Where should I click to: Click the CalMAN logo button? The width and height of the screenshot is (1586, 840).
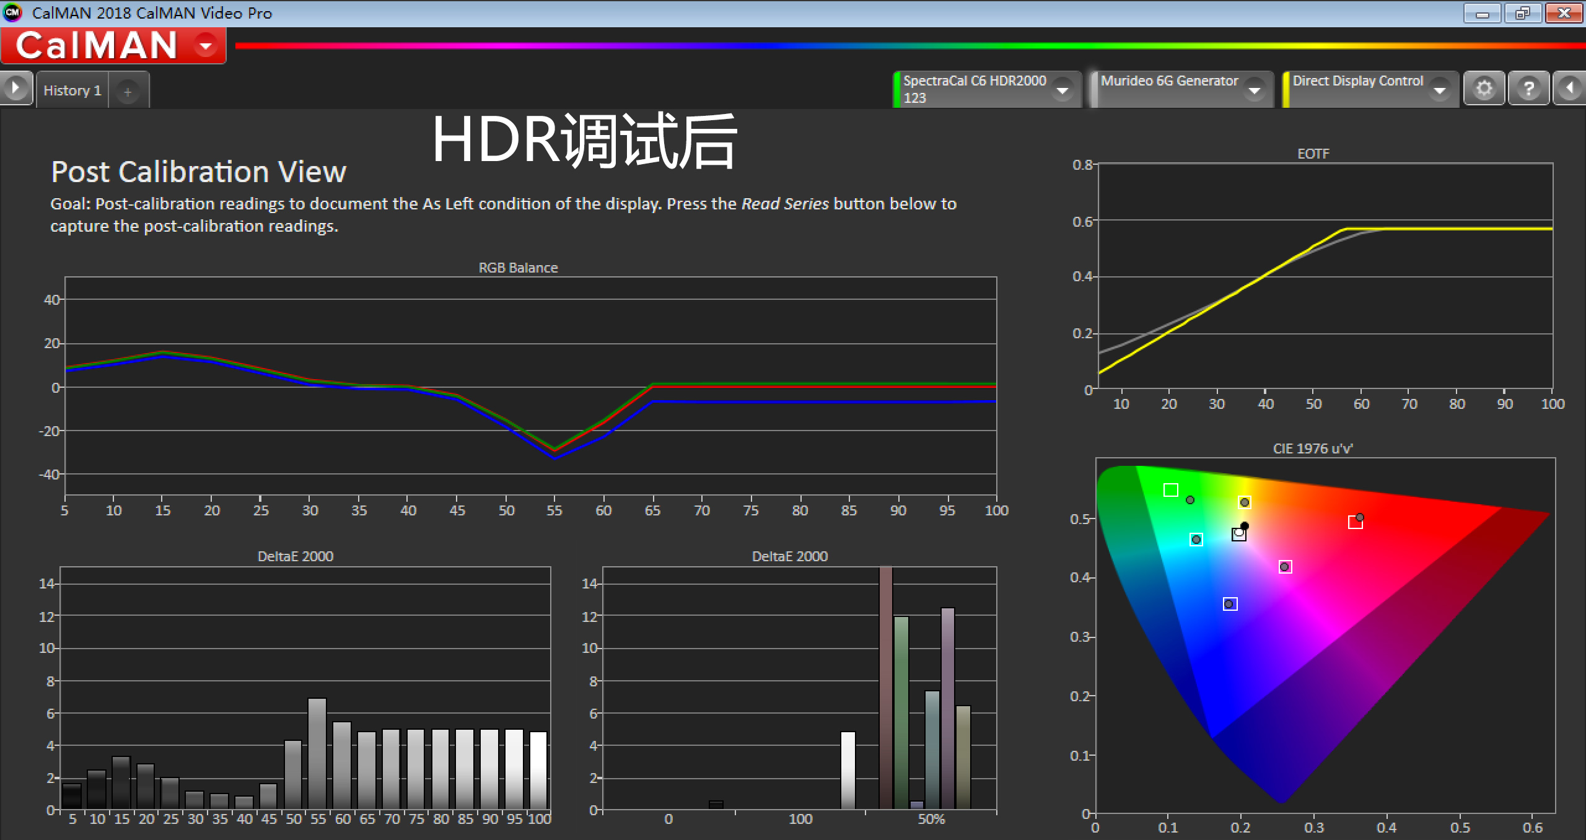point(113,45)
